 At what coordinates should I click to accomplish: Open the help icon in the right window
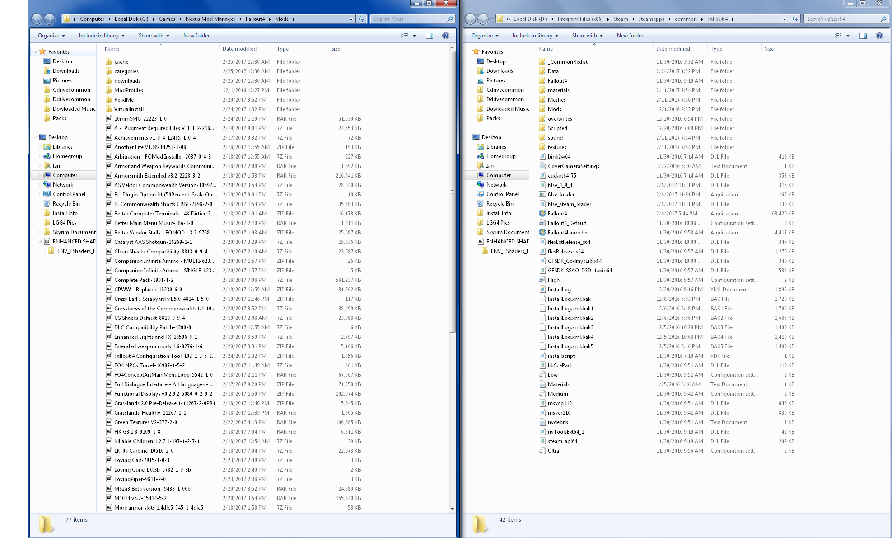pyautogui.click(x=879, y=36)
